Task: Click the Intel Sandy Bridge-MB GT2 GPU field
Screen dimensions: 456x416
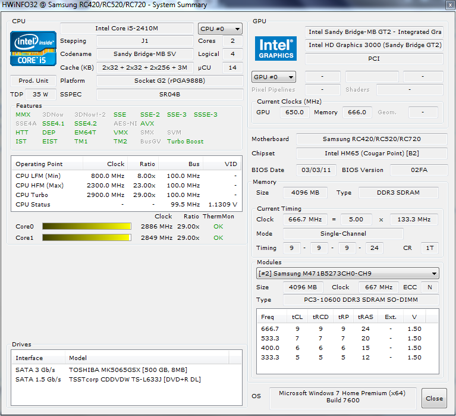Action: click(x=374, y=32)
